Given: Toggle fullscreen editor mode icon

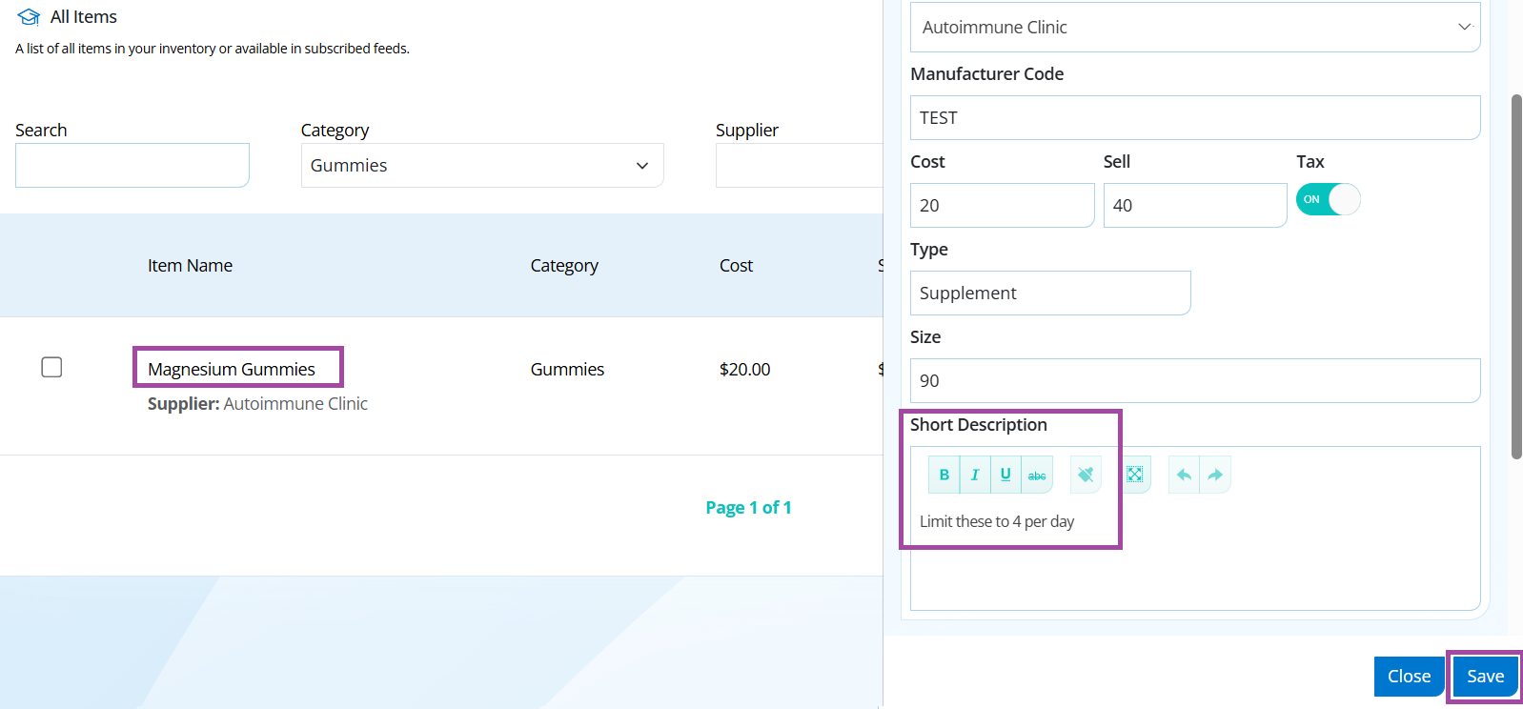Looking at the screenshot, I should point(1135,475).
